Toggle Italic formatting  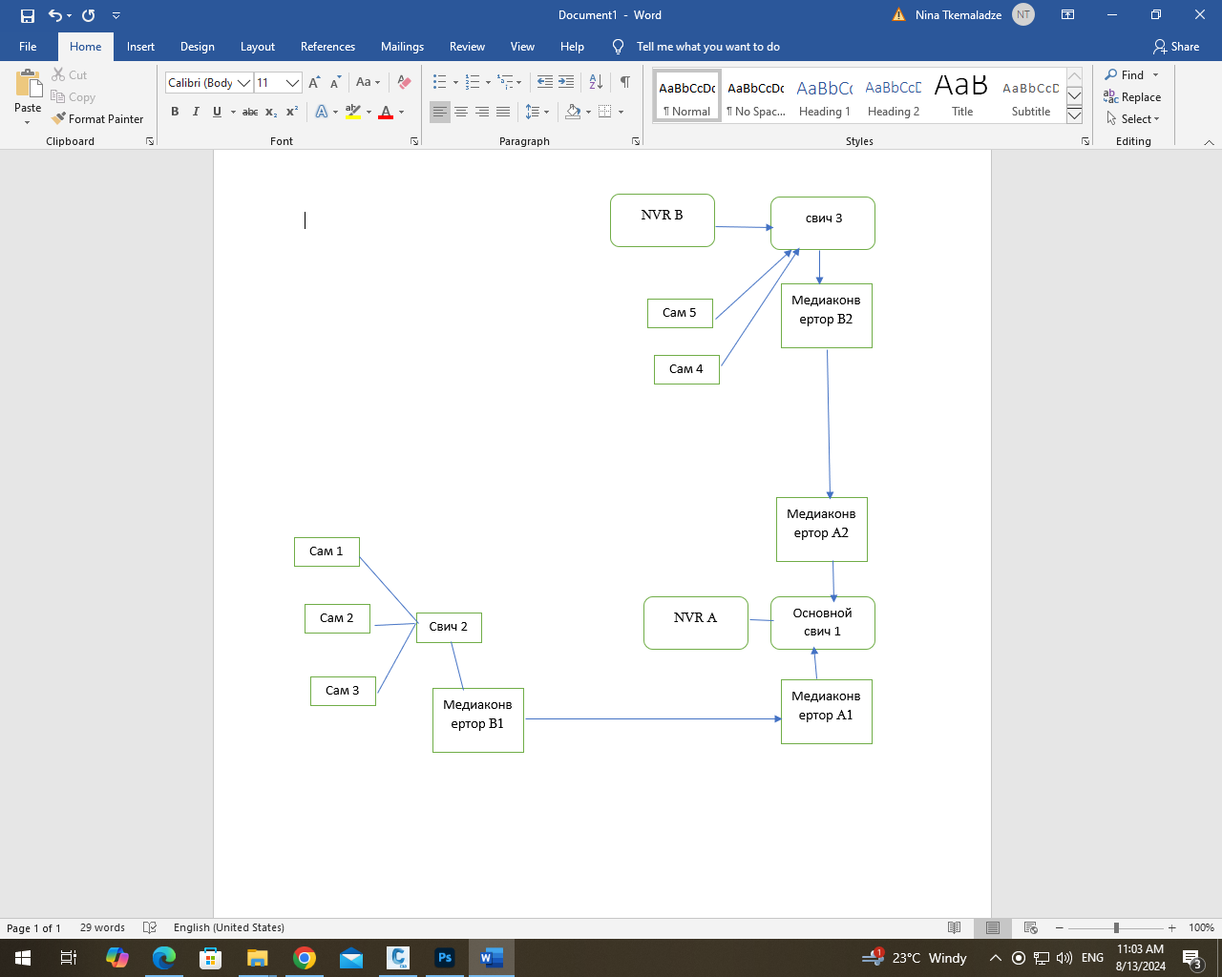tap(196, 112)
